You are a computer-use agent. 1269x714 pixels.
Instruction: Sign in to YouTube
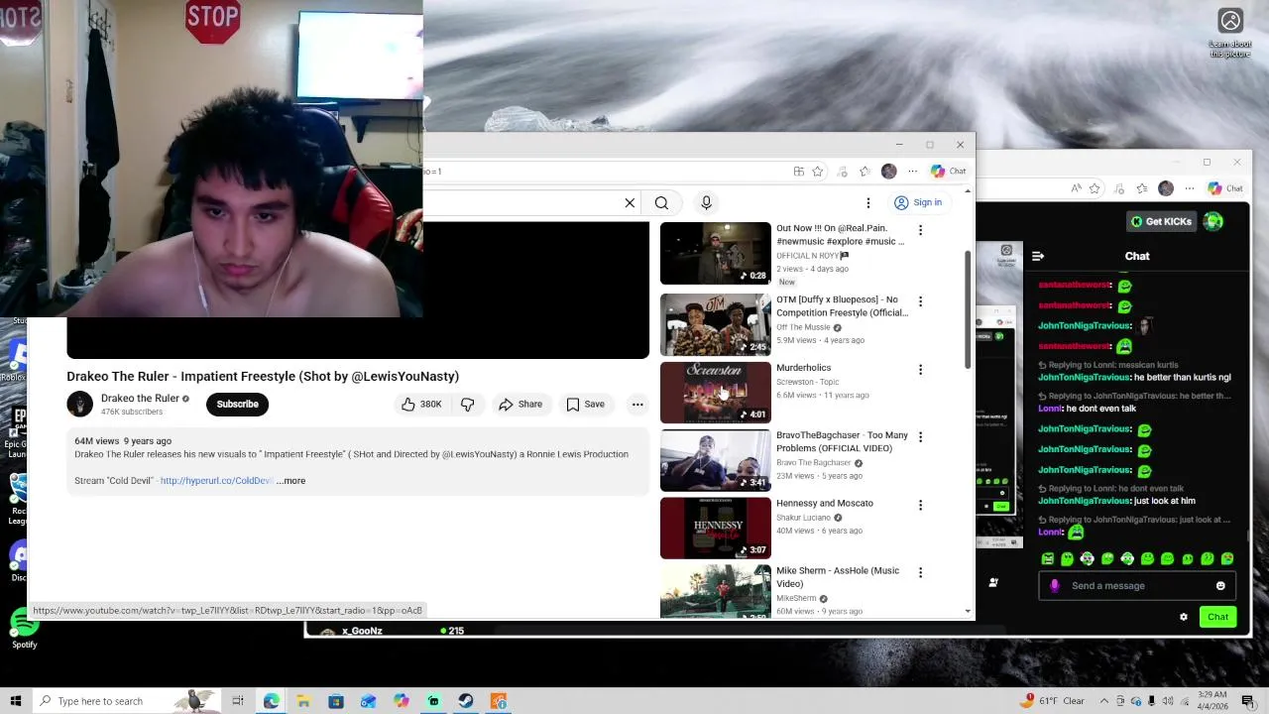pyautogui.click(x=918, y=203)
